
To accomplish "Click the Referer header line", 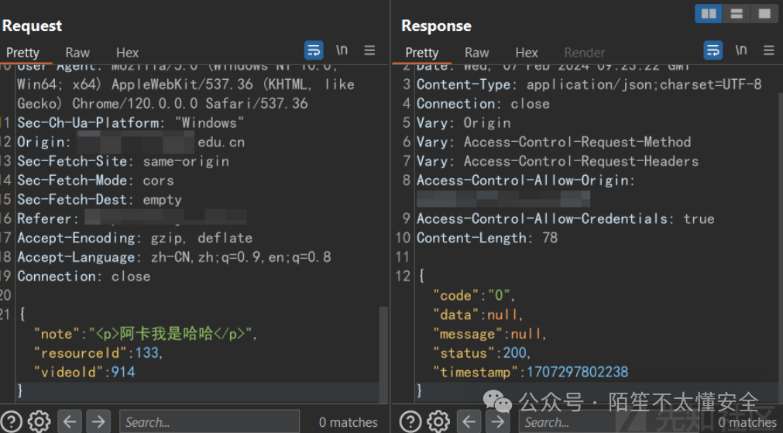I will pyautogui.click(x=132, y=218).
